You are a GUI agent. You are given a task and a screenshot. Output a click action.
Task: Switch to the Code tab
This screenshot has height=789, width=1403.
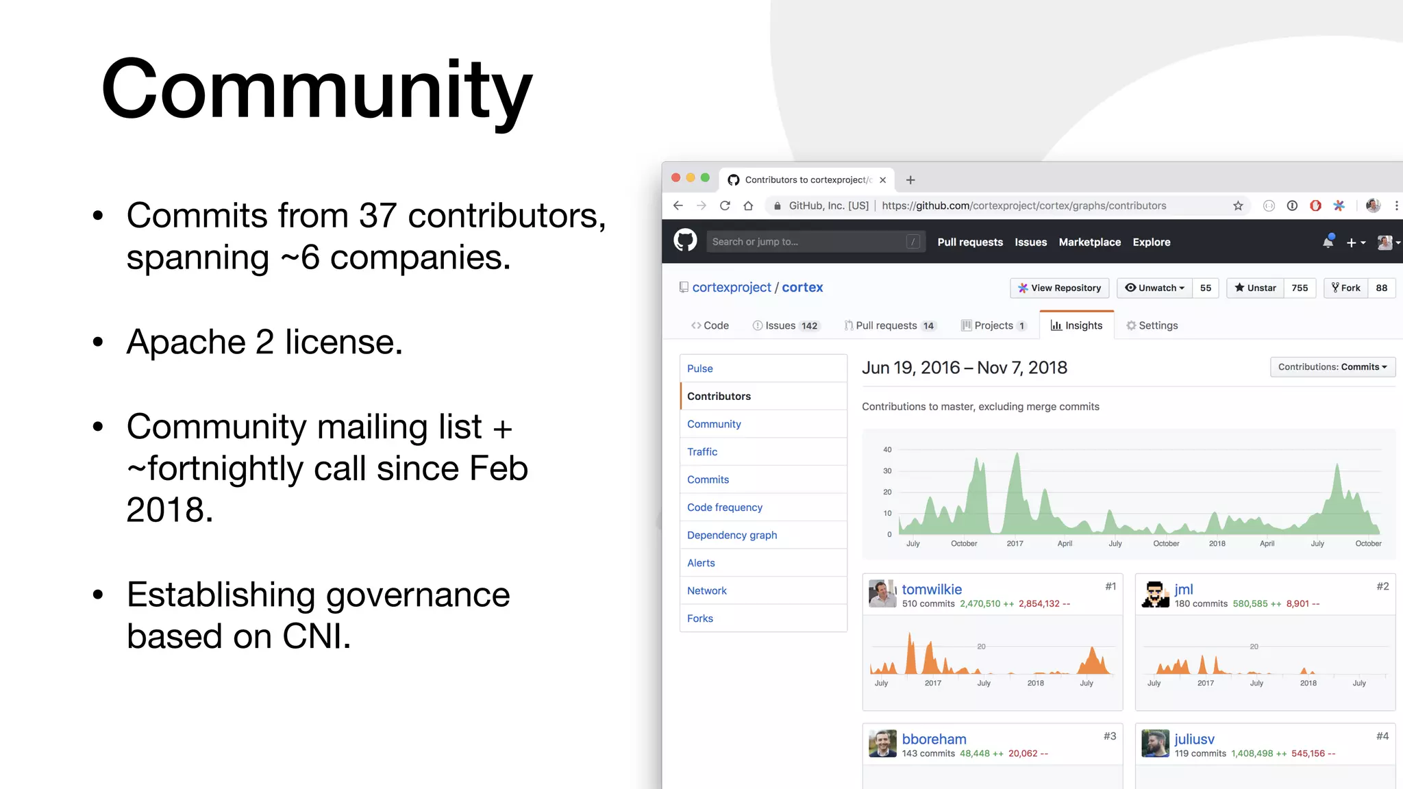tap(710, 325)
